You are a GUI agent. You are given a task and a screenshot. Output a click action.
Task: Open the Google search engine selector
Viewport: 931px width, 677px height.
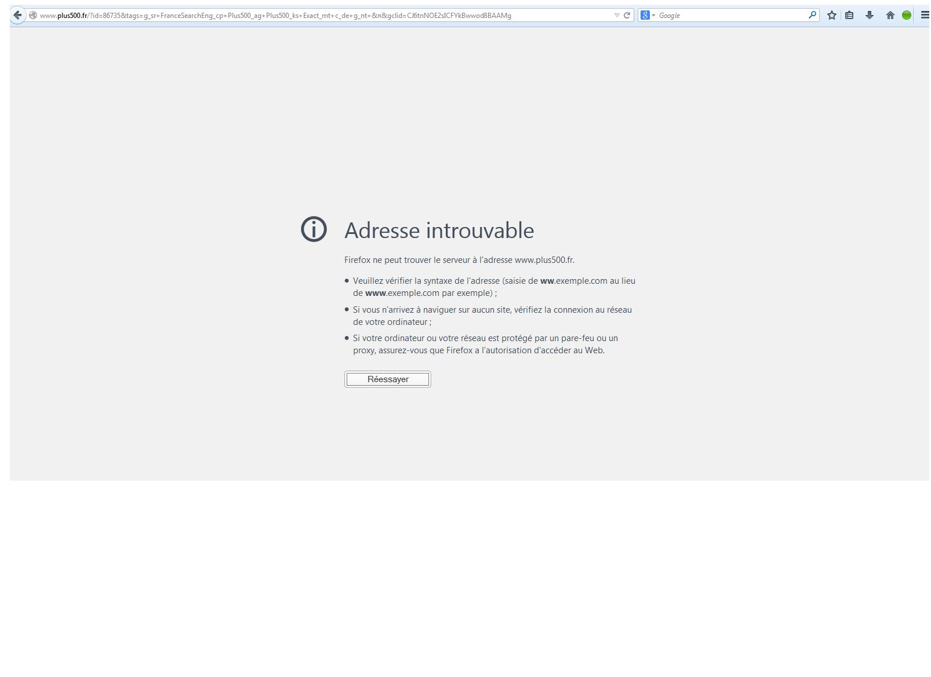[x=648, y=16]
